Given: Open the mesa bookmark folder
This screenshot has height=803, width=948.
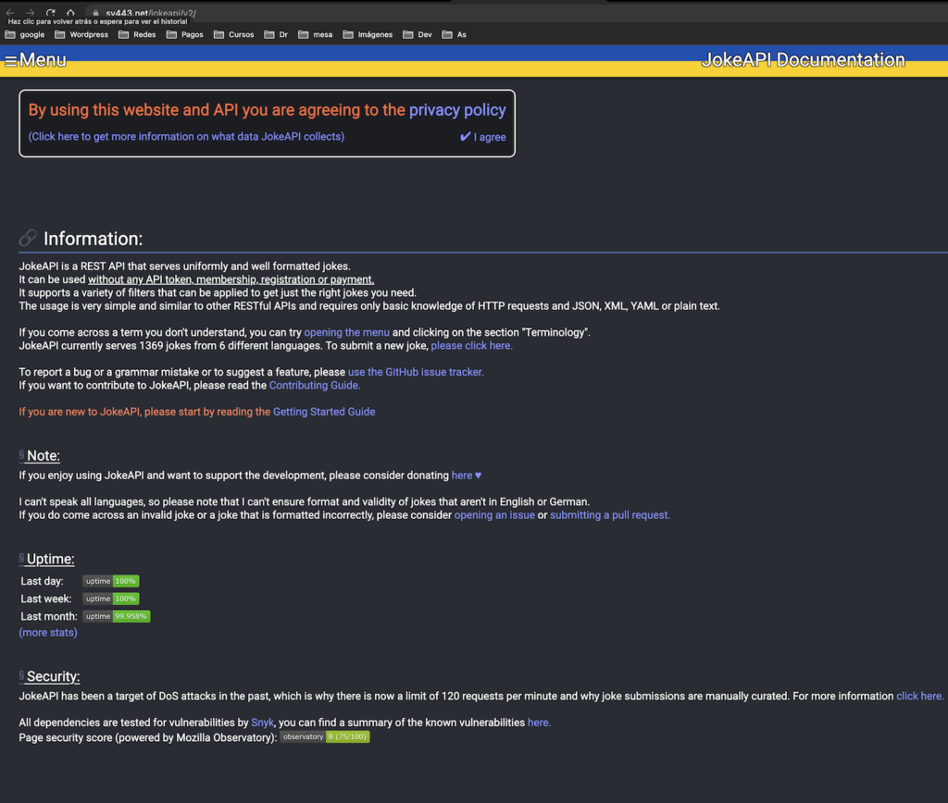Looking at the screenshot, I should point(316,34).
